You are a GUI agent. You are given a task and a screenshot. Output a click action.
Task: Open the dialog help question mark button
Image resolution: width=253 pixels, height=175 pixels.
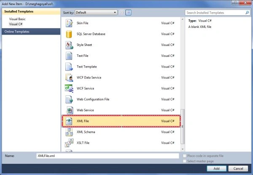tap(235, 3)
